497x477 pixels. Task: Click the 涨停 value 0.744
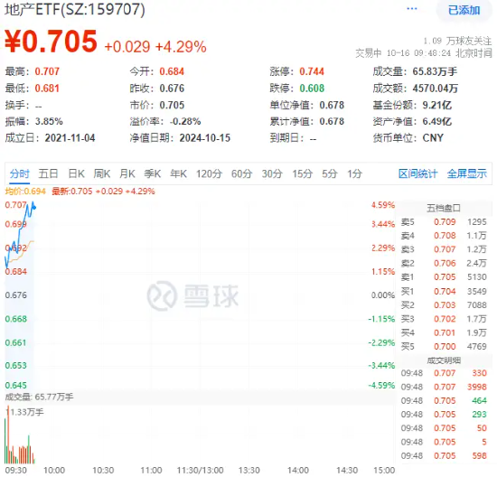312,71
